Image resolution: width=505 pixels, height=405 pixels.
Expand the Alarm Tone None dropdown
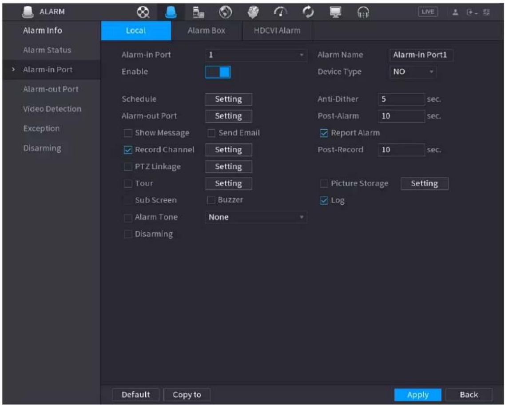pos(256,217)
